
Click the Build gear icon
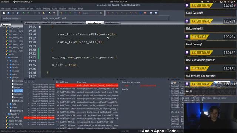point(61,13)
